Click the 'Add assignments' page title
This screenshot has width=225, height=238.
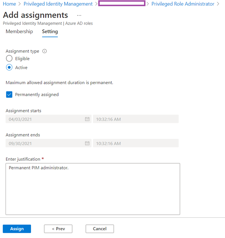(x=36, y=15)
